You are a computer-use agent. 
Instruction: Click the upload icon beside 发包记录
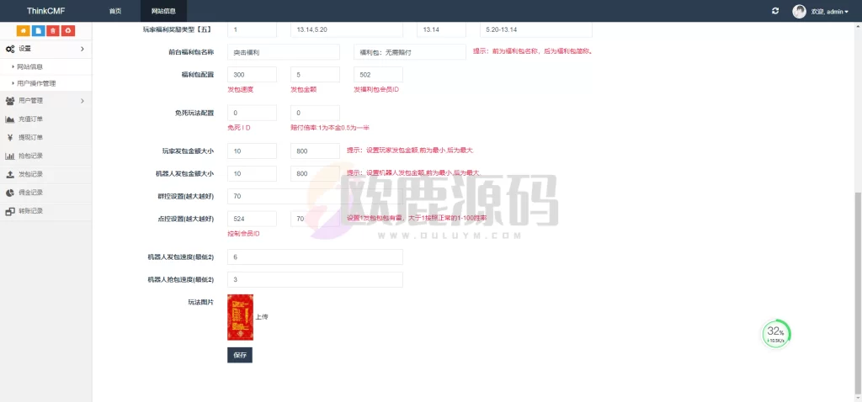click(x=10, y=174)
